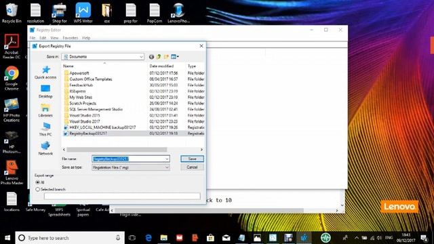This screenshot has width=434, height=244.
Task: Open HP Photo Creations shortcut
Action: point(12,110)
